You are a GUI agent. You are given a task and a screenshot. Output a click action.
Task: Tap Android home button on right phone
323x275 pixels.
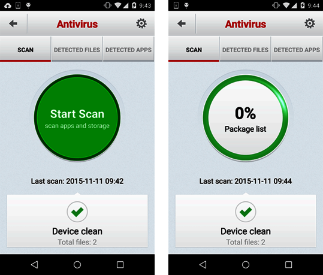(x=246, y=264)
